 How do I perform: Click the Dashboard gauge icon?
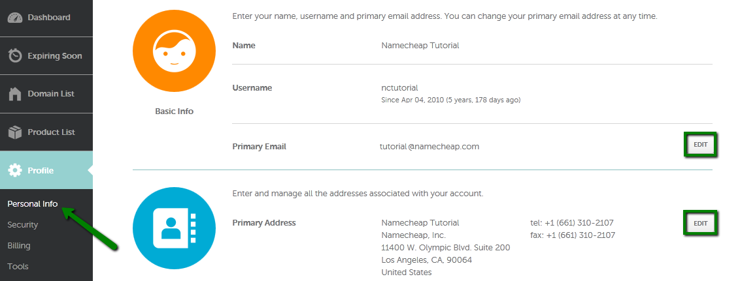(x=15, y=18)
